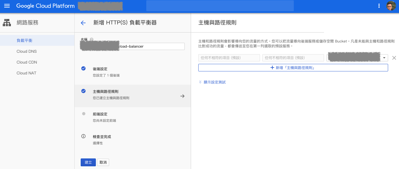Image resolution: width=399 pixels, height=169 pixels.
Task: Click the network services icon
Action: coord(7,23)
